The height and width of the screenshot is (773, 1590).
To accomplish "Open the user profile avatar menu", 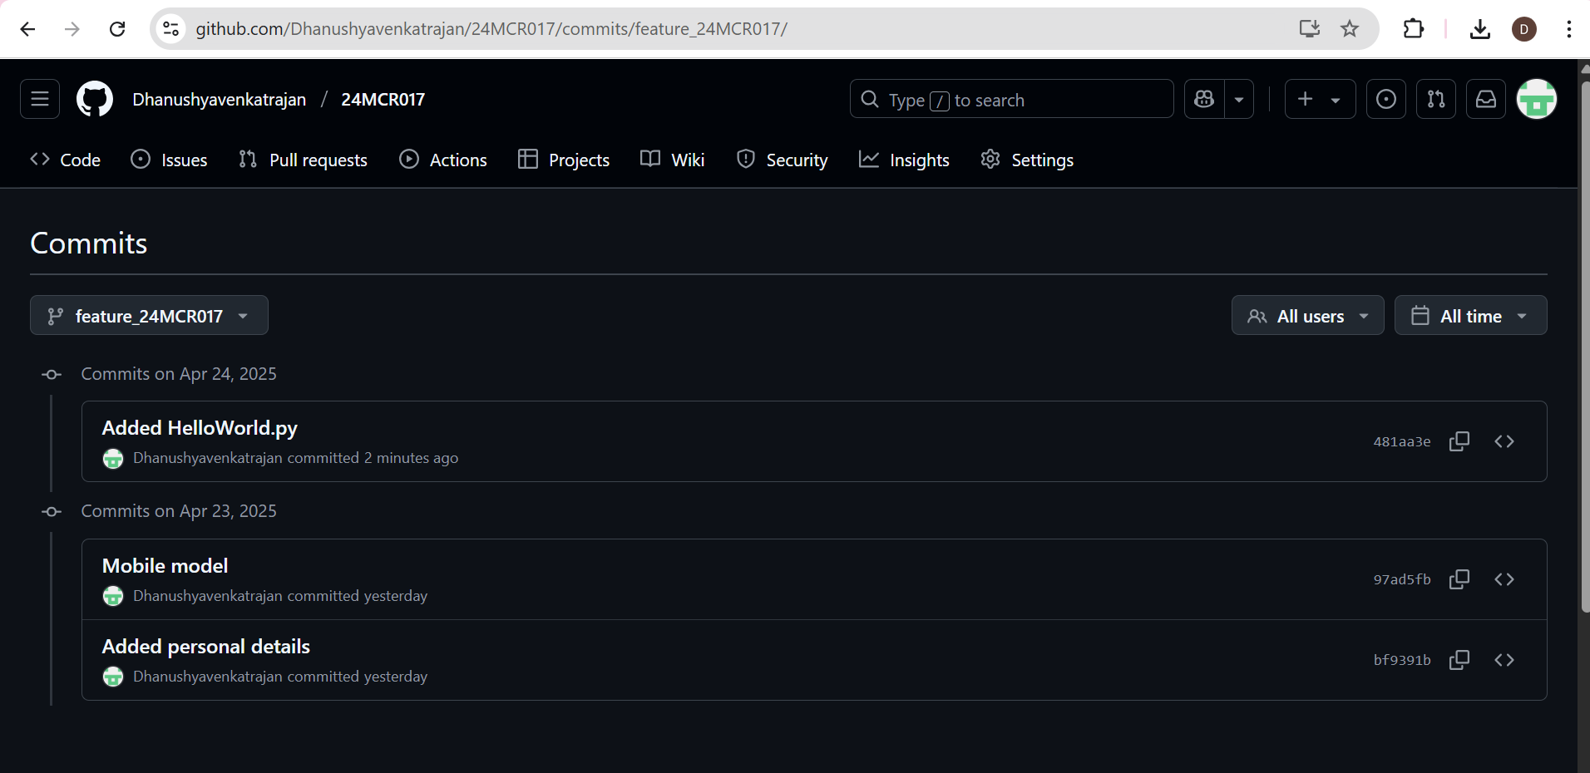I will pyautogui.click(x=1537, y=99).
